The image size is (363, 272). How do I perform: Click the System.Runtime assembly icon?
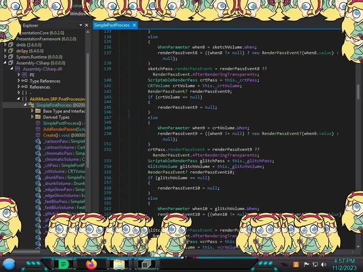pos(11,57)
